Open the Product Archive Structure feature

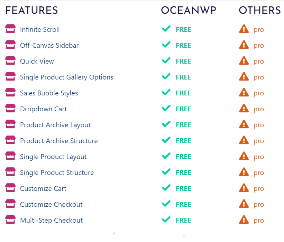(x=59, y=141)
